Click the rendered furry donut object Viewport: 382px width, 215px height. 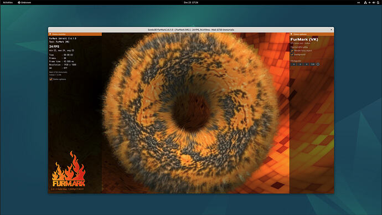pyautogui.click(x=191, y=112)
